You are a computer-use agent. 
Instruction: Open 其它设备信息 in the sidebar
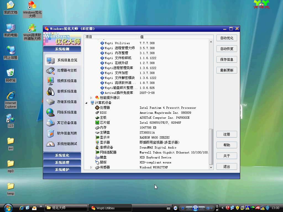tap(62, 123)
